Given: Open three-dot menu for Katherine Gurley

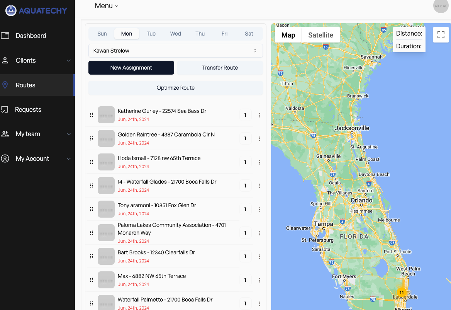Looking at the screenshot, I should tap(259, 115).
